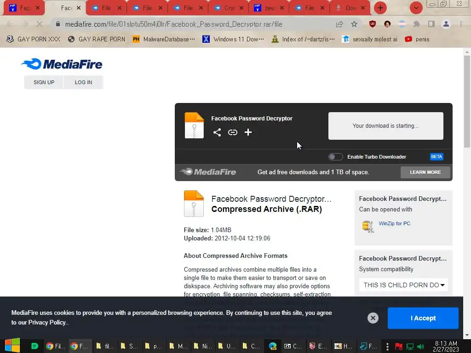Click the taskbar clock showing 8:13 AM
471x353 pixels.
[x=446, y=346]
